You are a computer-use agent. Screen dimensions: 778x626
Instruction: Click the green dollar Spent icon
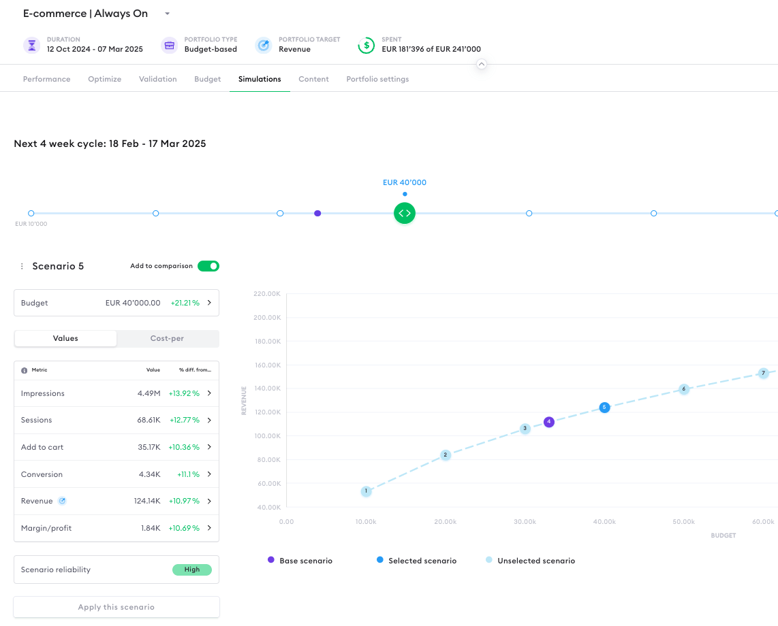coord(367,46)
